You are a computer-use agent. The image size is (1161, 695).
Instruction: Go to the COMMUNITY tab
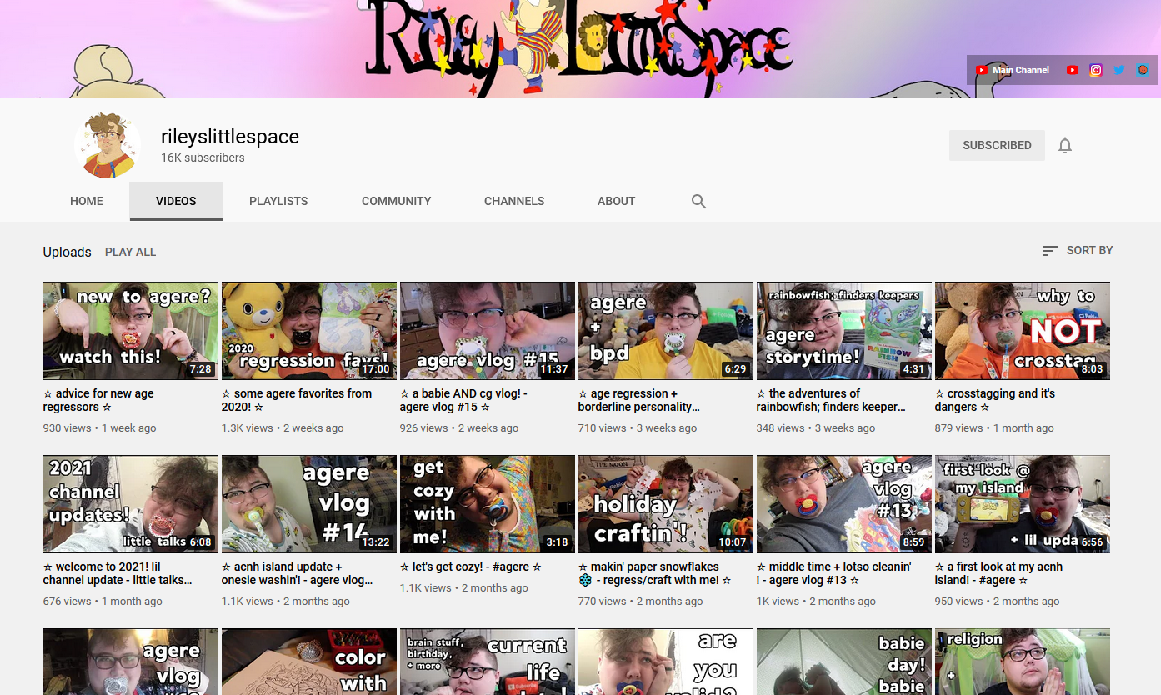(396, 201)
